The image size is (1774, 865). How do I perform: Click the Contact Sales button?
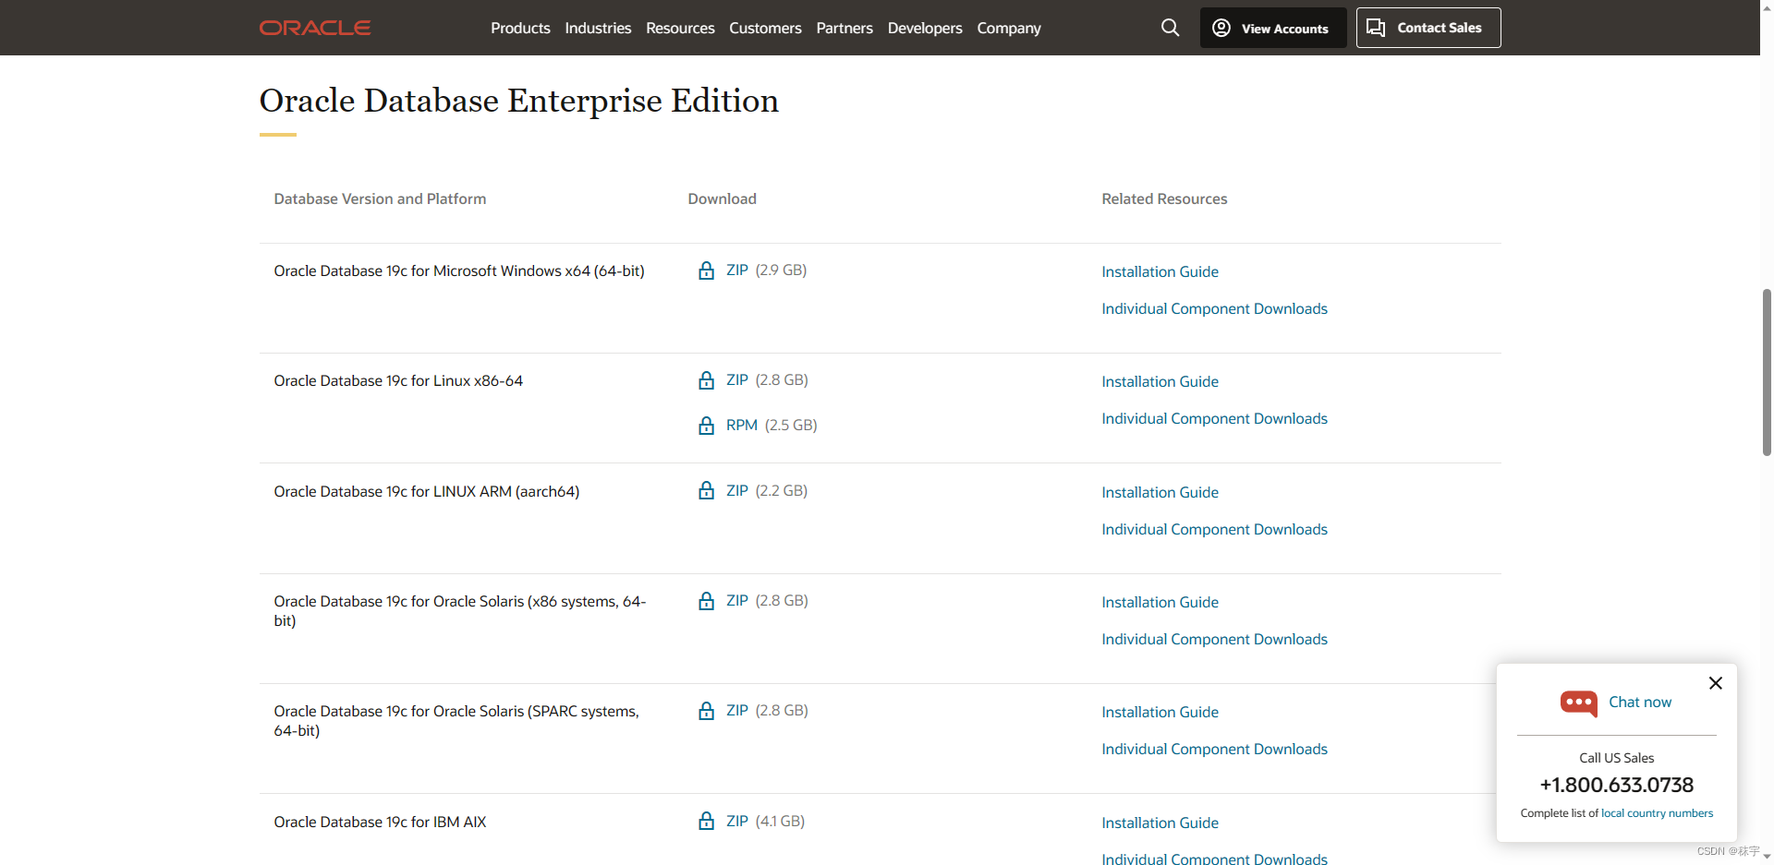(1428, 28)
